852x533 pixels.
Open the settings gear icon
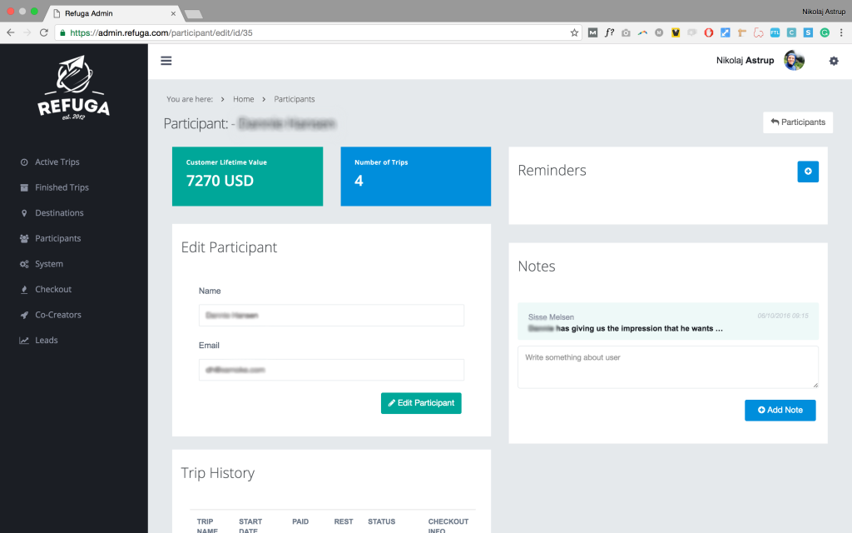[834, 61]
